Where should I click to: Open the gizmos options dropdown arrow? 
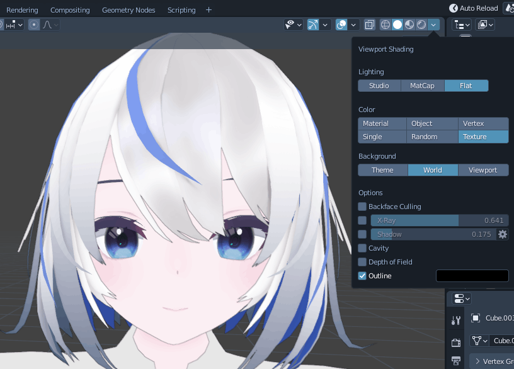coord(325,25)
